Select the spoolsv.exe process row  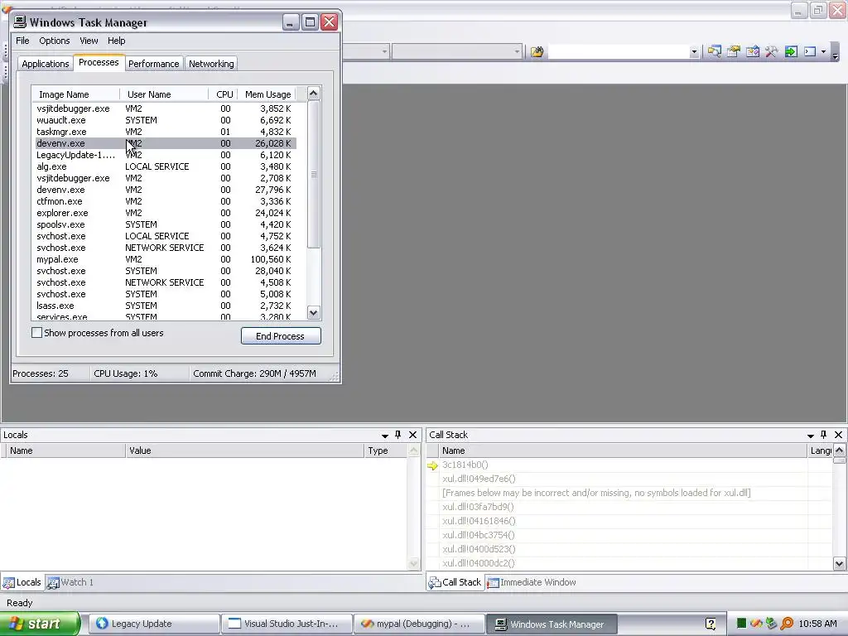pos(166,224)
